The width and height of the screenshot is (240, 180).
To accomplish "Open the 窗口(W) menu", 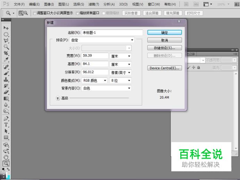I will tap(154, 4).
